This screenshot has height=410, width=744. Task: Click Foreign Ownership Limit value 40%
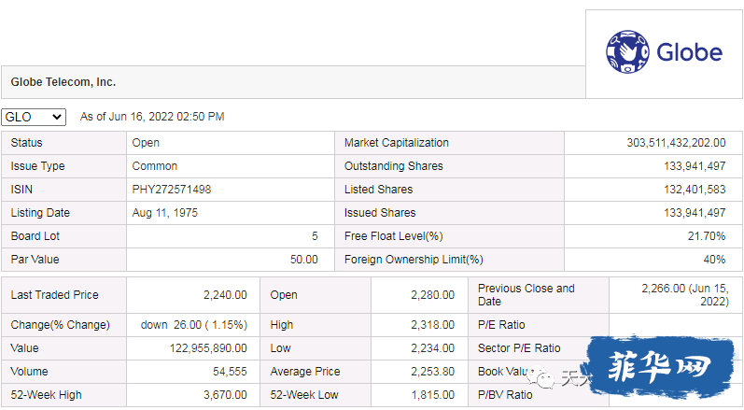[x=714, y=260]
